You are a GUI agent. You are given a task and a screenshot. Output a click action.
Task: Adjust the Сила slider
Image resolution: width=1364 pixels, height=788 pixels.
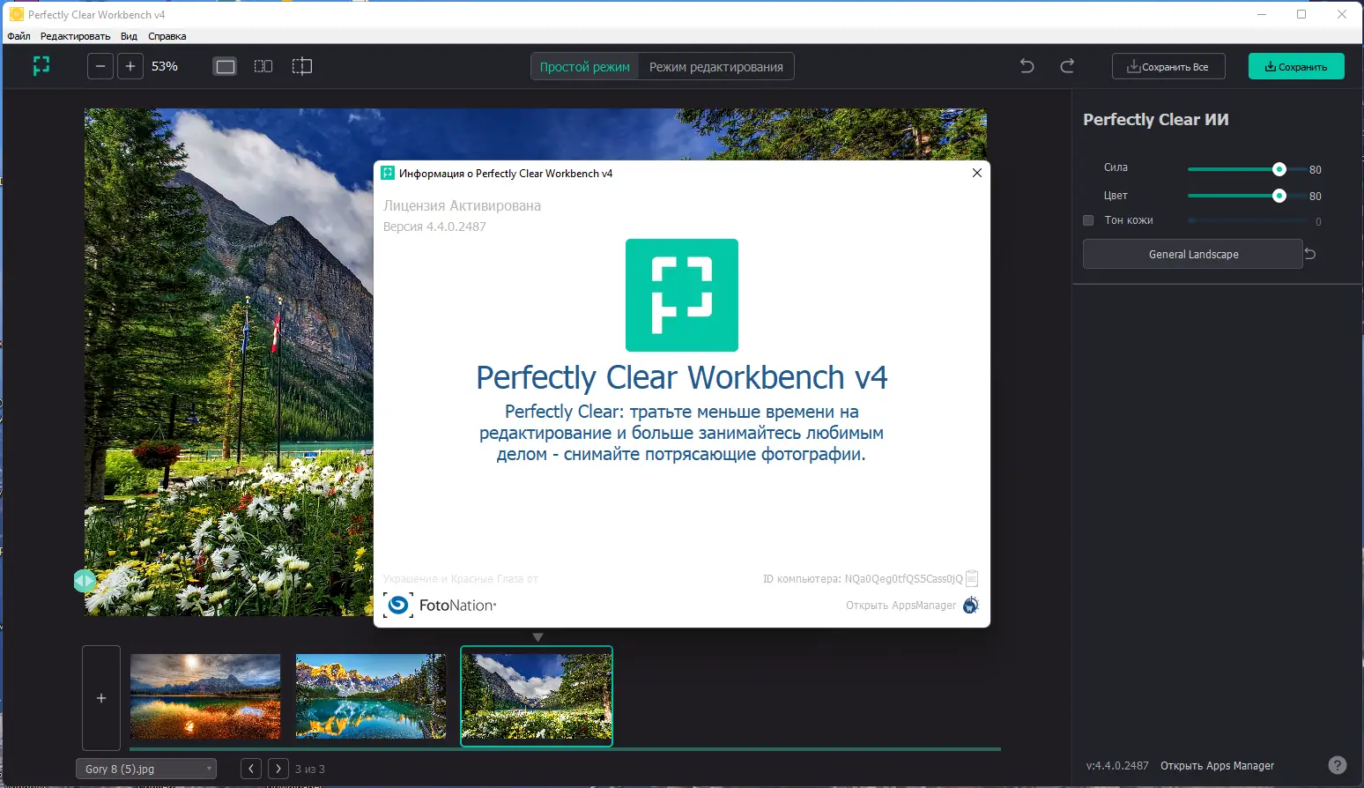coord(1246,169)
